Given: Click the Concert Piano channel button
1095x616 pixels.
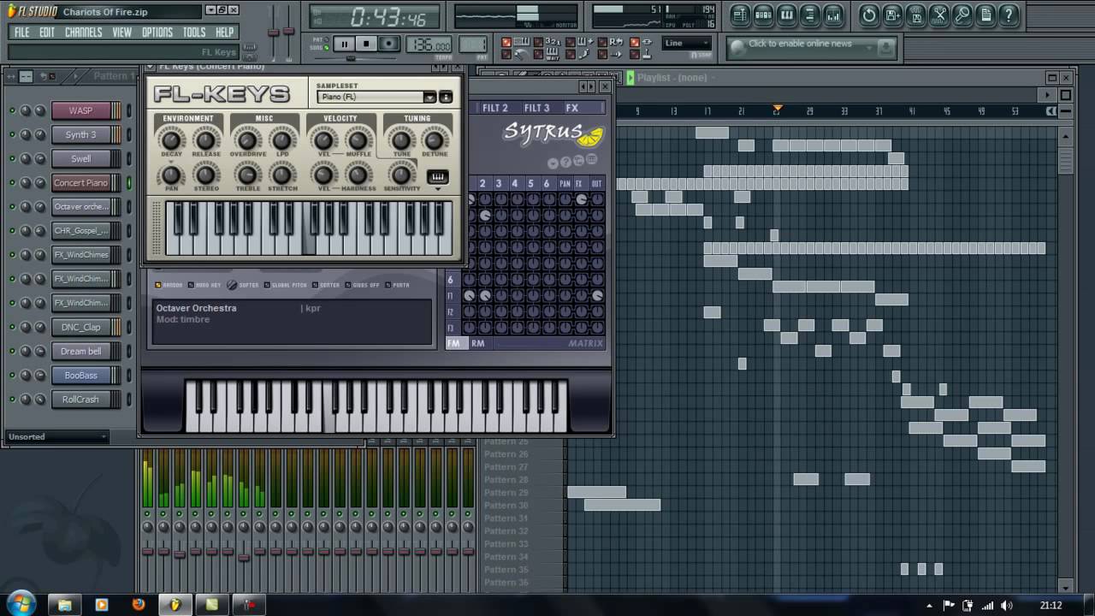Looking at the screenshot, I should [x=80, y=183].
